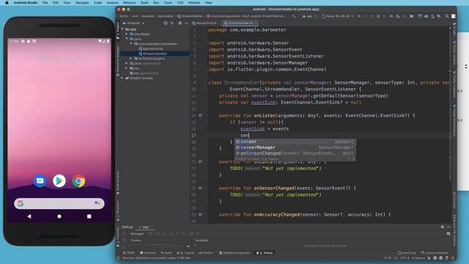Viewport: 469px width, 264px height.
Task: Tap the Google Assistant icon in search bar
Action: pos(97,204)
